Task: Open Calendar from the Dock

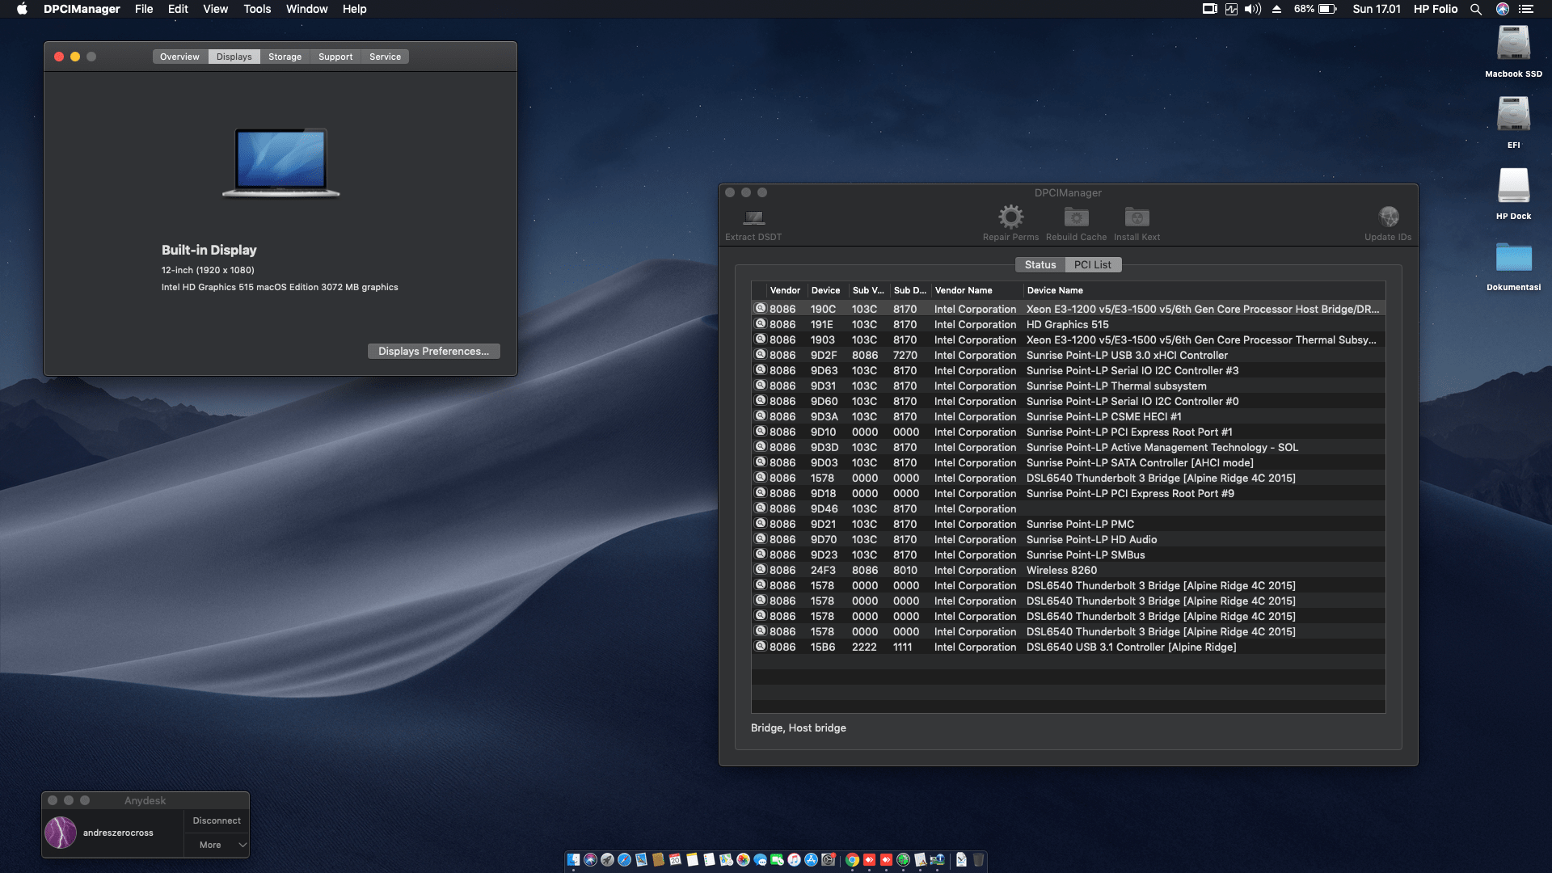Action: (675, 860)
